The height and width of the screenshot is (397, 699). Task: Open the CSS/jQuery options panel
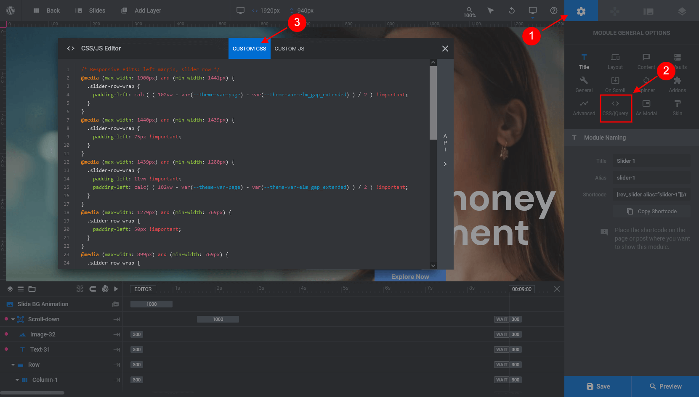pyautogui.click(x=615, y=108)
